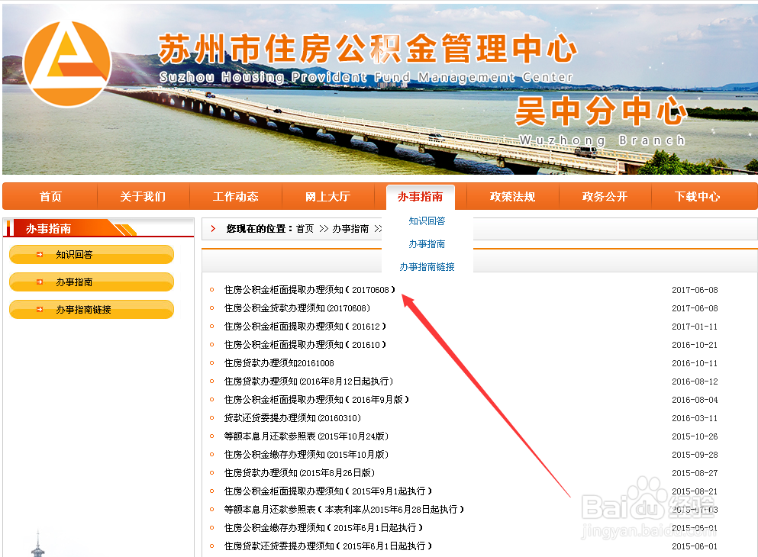Click the 网上大厅 navigation item
Screen dimensions: 758x557
point(328,196)
